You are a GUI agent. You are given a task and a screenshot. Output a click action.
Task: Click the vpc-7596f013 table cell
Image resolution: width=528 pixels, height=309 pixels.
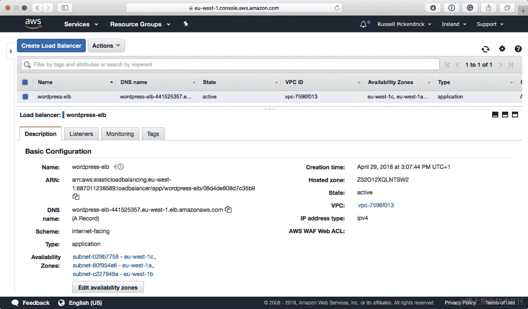tap(301, 97)
